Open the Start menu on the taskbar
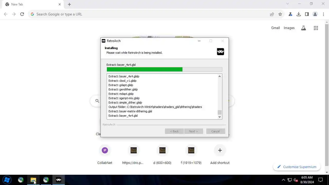The height and width of the screenshot is (185, 329). pyautogui.click(x=7, y=180)
